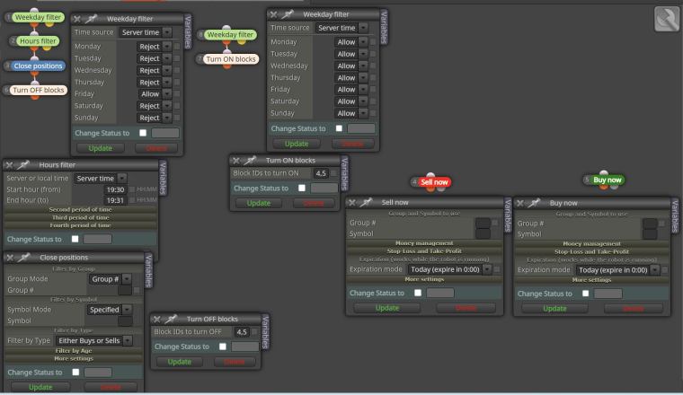
Task: Click Update in Sell now panel
Action: [x=386, y=308]
